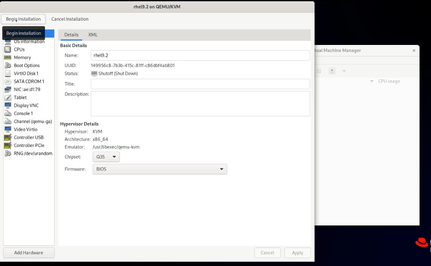Open the Chipset Q35 dropdown
The image size is (431, 266).
click(106, 157)
